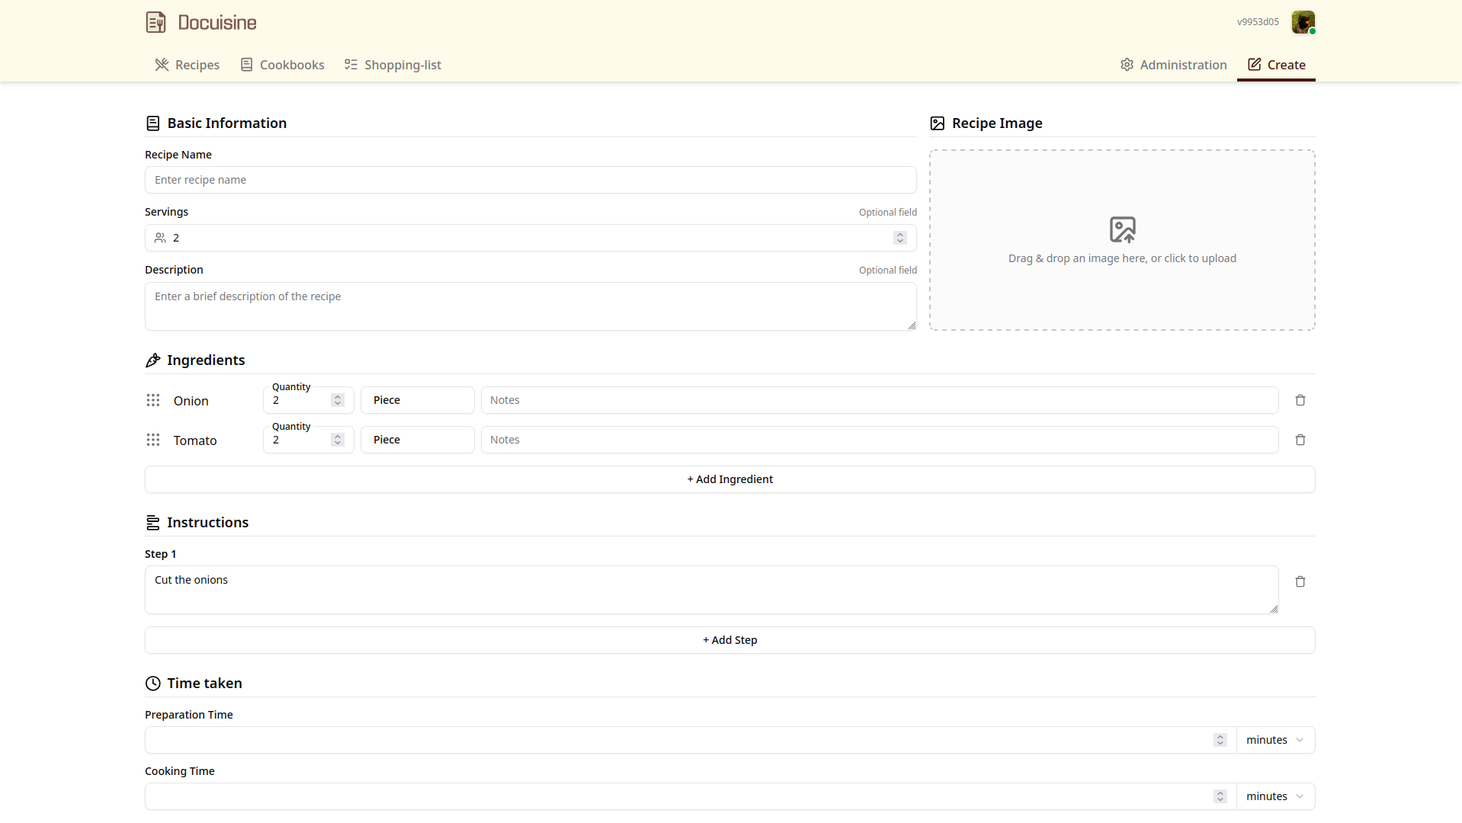This screenshot has width=1462, height=823.
Task: Grab the Onion row drag handle
Action: [153, 400]
